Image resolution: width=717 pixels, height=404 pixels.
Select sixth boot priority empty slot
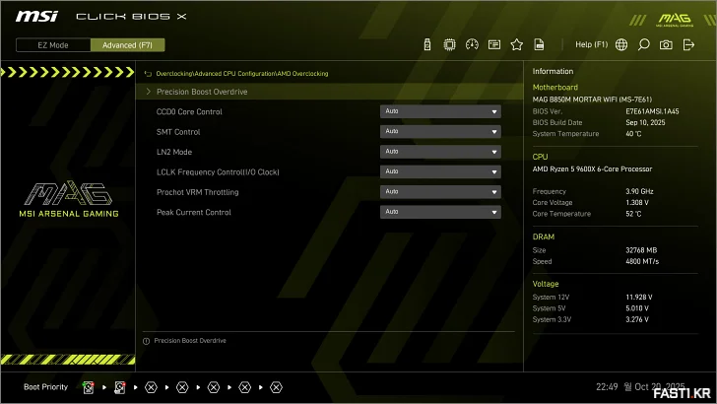click(244, 387)
